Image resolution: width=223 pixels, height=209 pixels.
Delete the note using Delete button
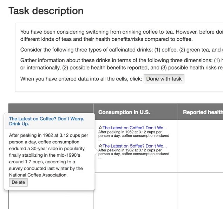(18, 182)
